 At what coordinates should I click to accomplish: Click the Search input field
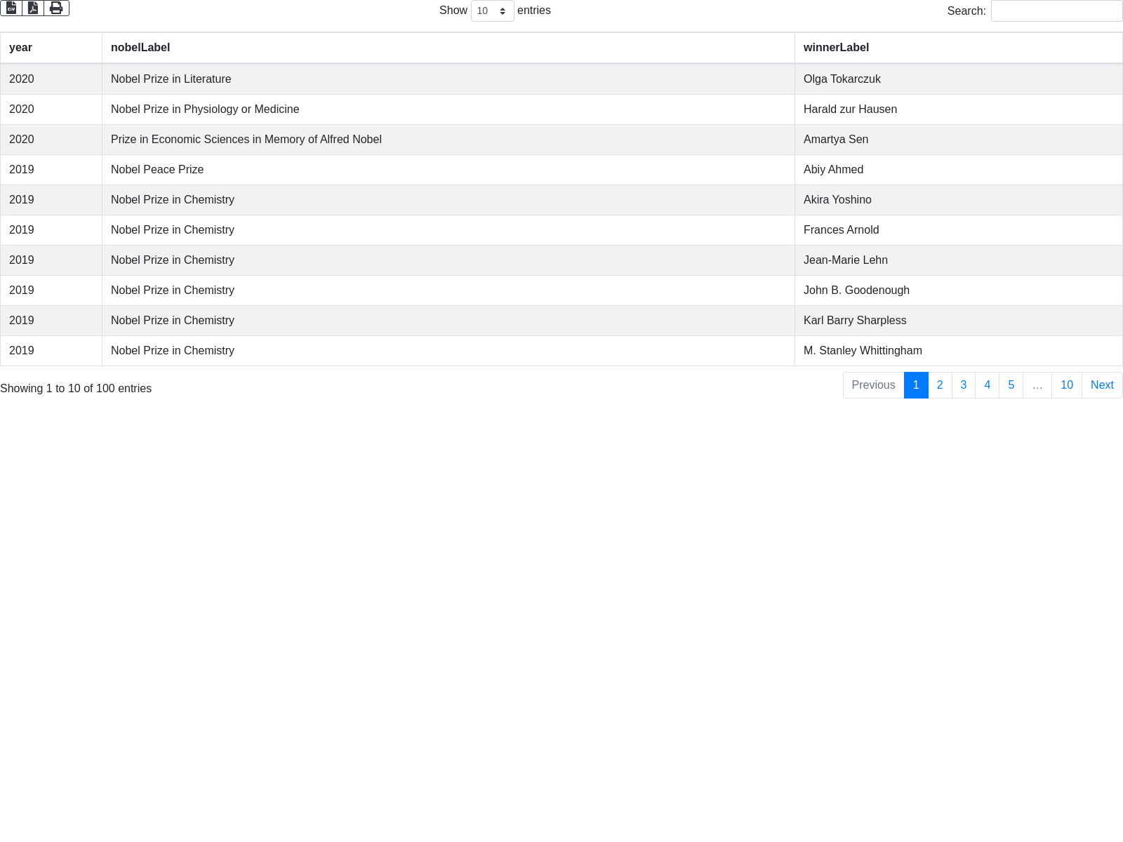pyautogui.click(x=1056, y=11)
